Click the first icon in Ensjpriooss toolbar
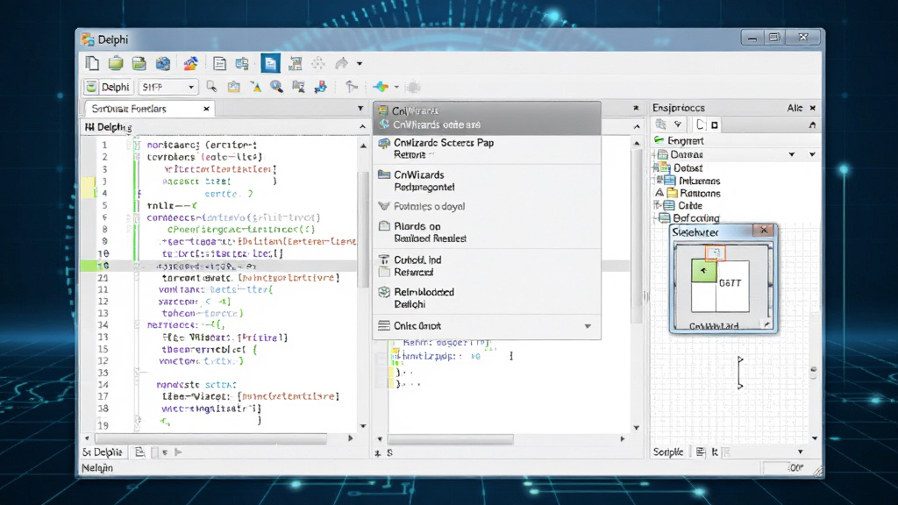 (661, 124)
